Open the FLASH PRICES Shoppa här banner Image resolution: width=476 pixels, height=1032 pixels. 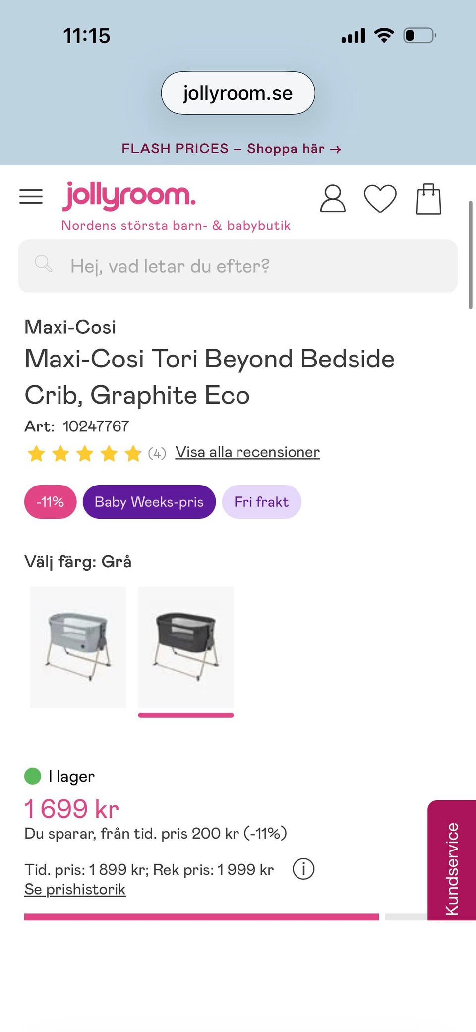[x=231, y=149]
